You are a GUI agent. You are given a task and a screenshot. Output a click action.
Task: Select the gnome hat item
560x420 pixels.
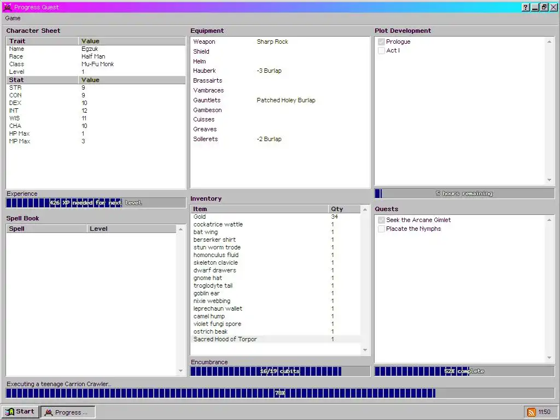coord(276,278)
